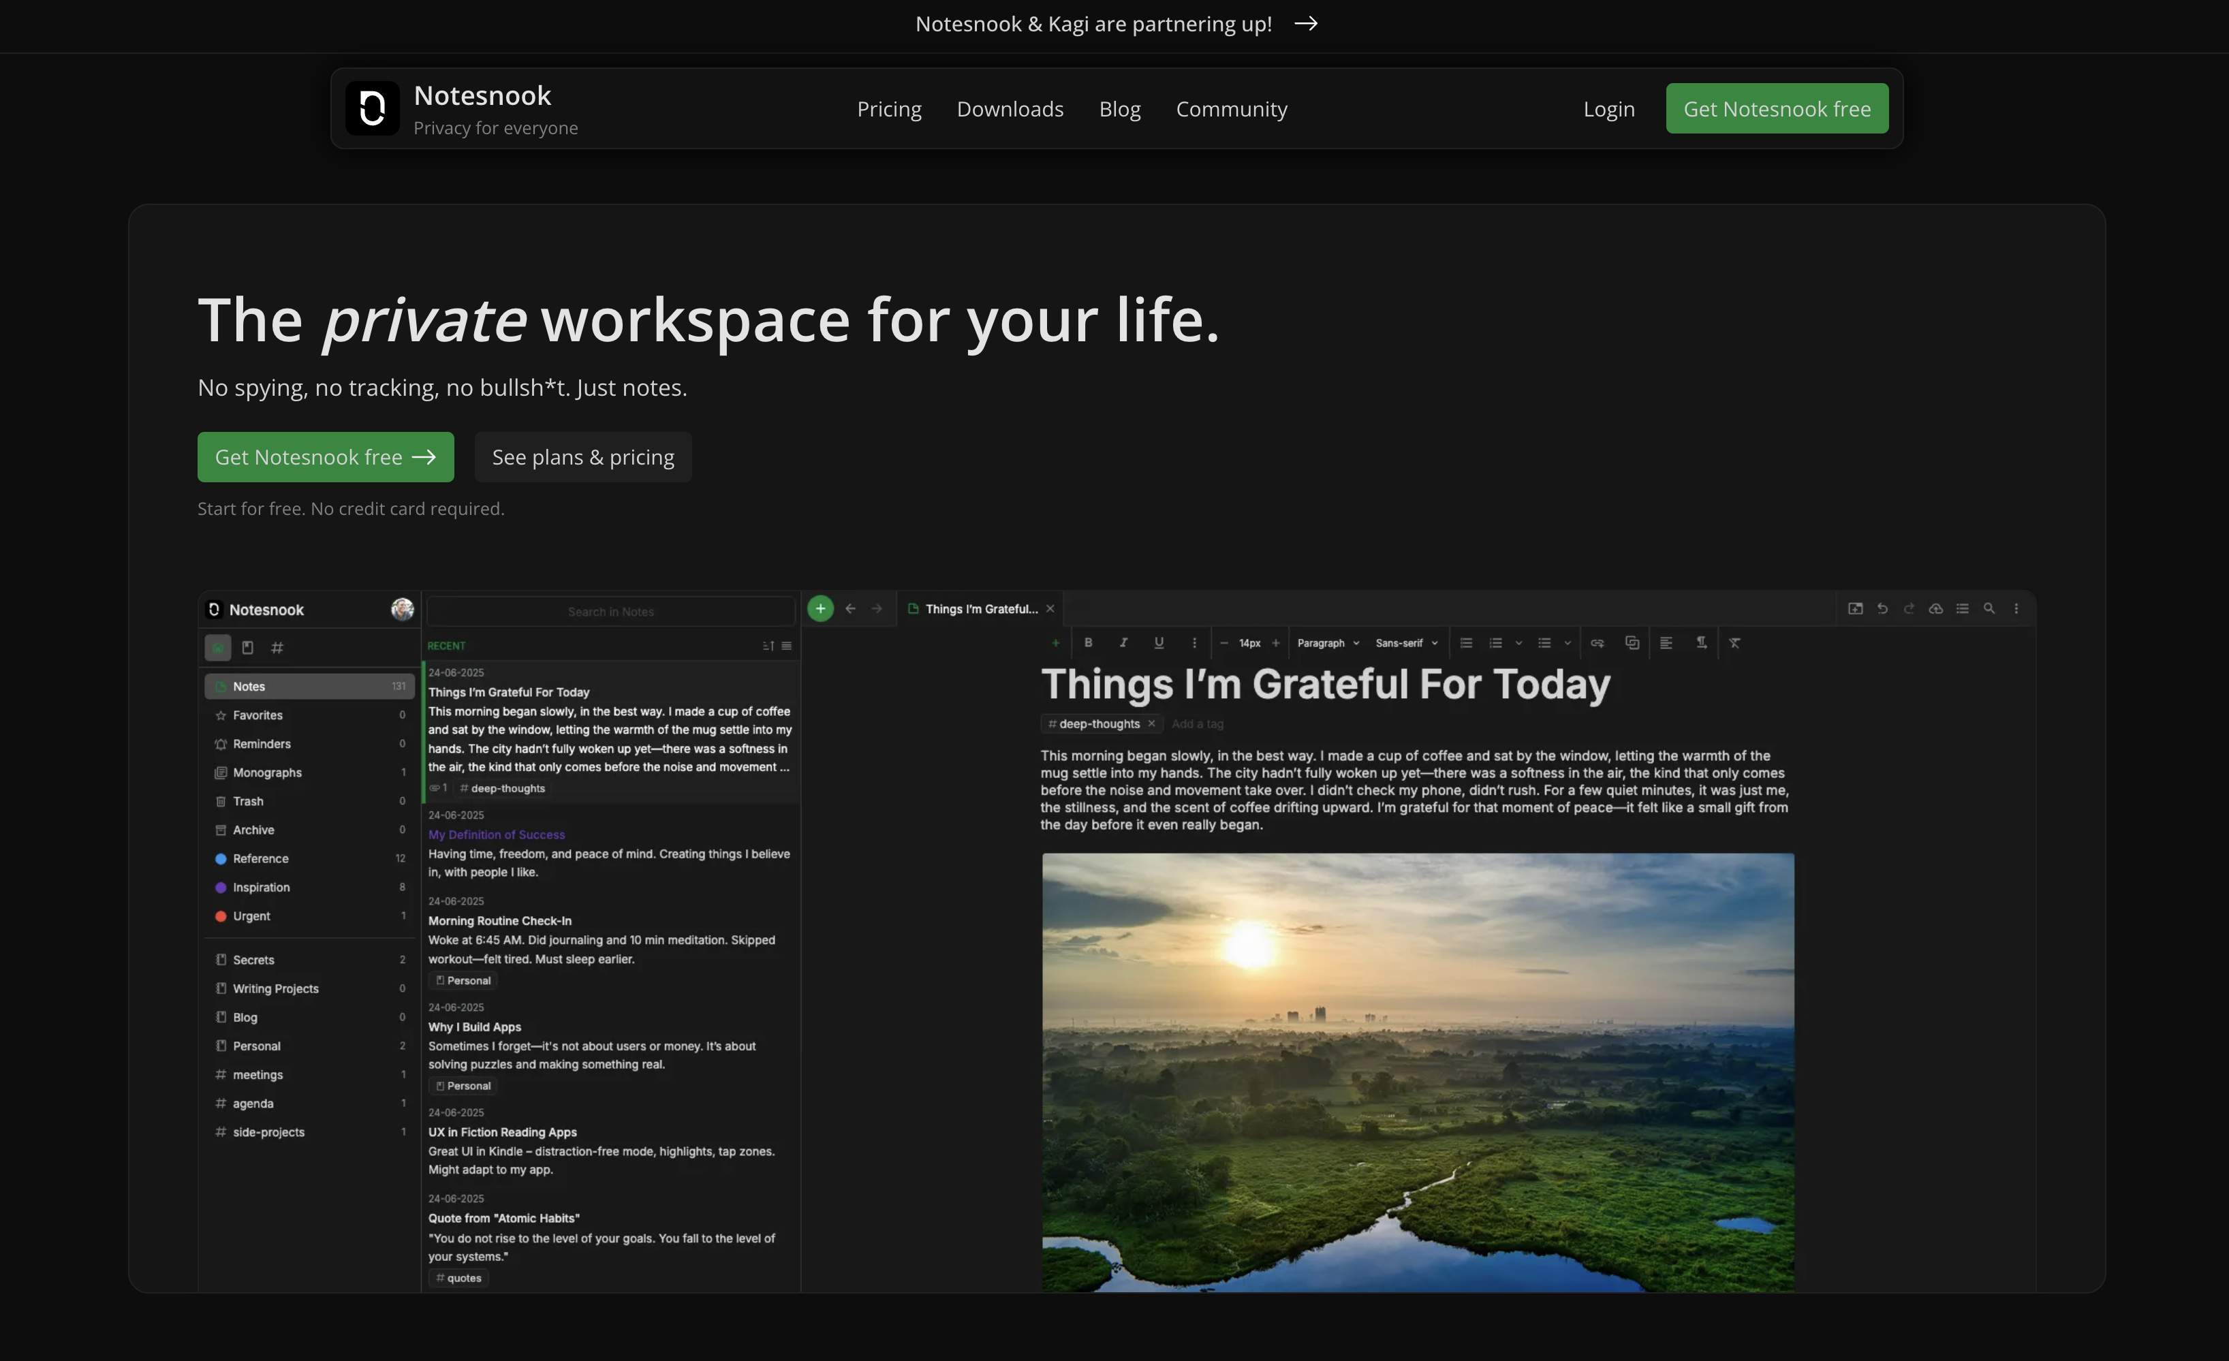Select the purple Inspiration color item
Image resolution: width=2229 pixels, height=1361 pixels.
(x=260, y=887)
